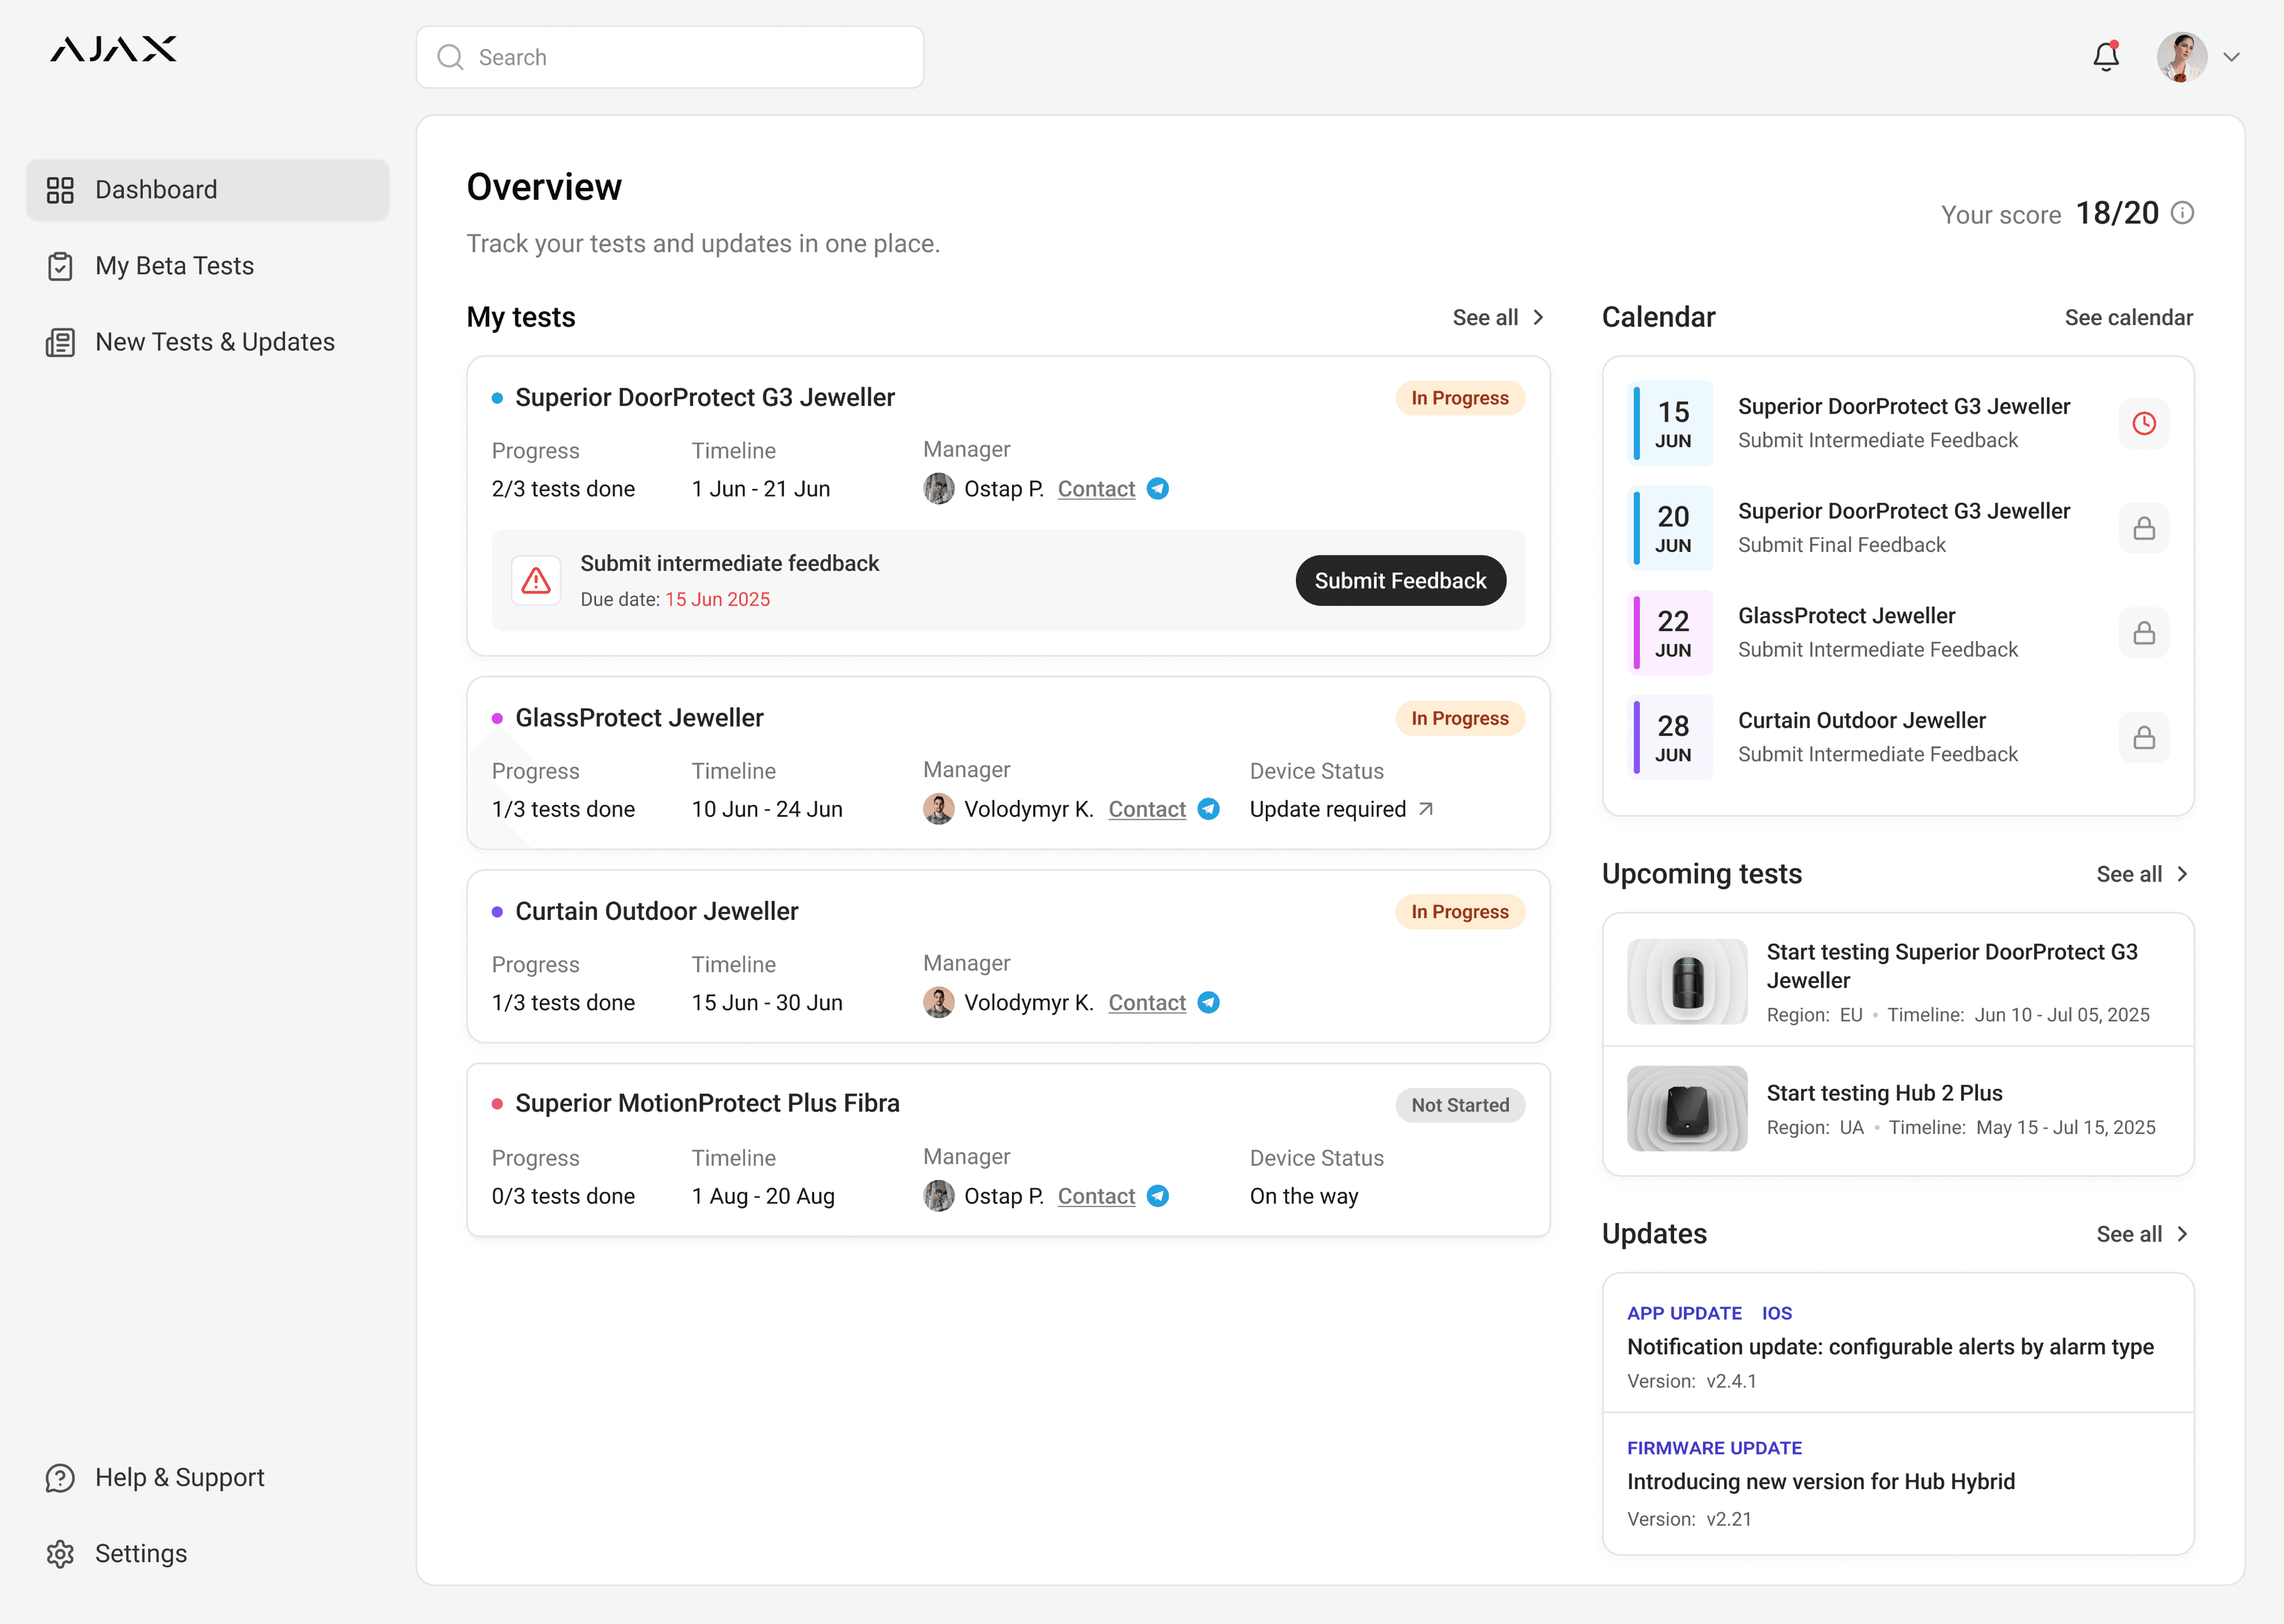Open the Superior DoorProtect G3 Jeweller test title
The width and height of the screenshot is (2284, 1624).
[705, 398]
